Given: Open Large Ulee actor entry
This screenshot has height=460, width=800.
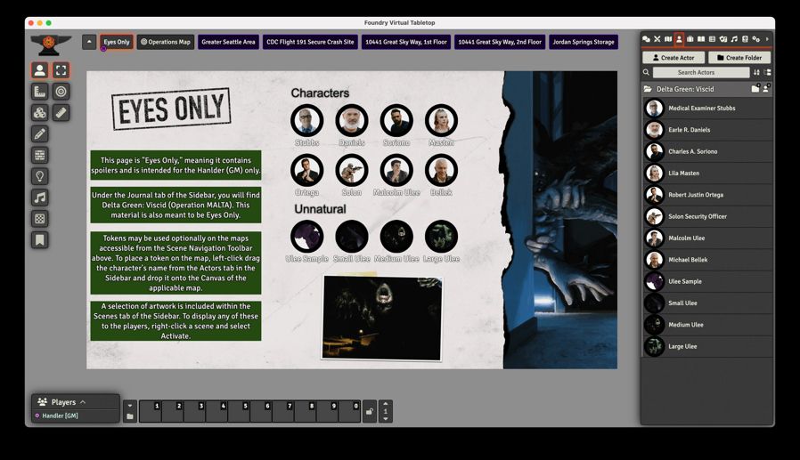Looking at the screenshot, I should pos(706,346).
